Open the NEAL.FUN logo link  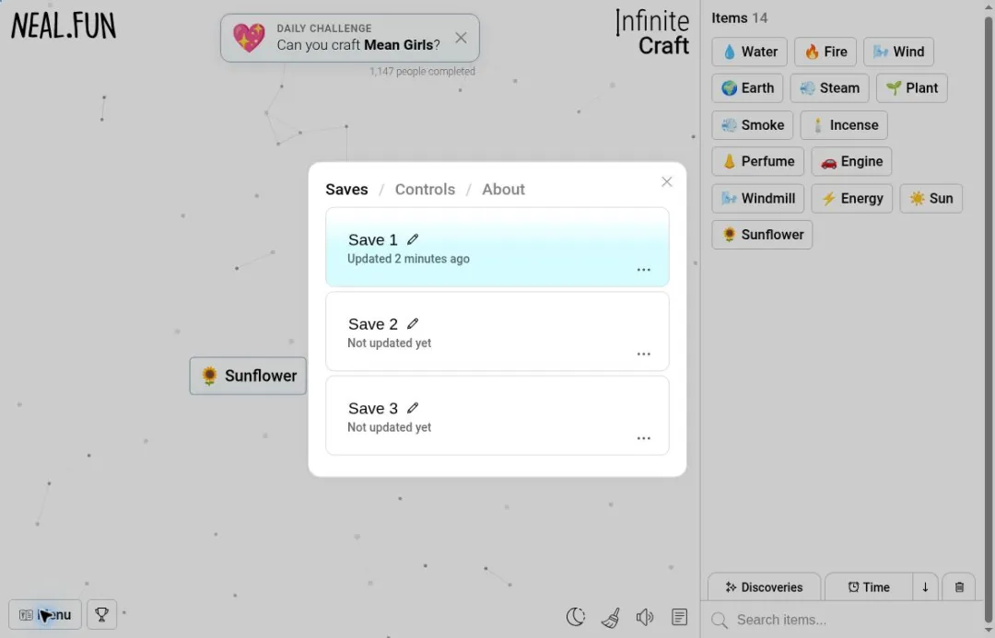[64, 26]
